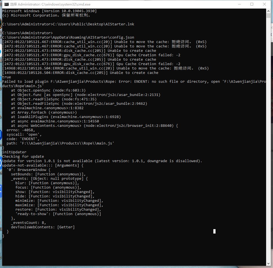Click the path 'F:\\AIwenjianjia\\Products\\Rope\\main.js' line
The width and height of the screenshot is (273, 268).
click(60, 143)
